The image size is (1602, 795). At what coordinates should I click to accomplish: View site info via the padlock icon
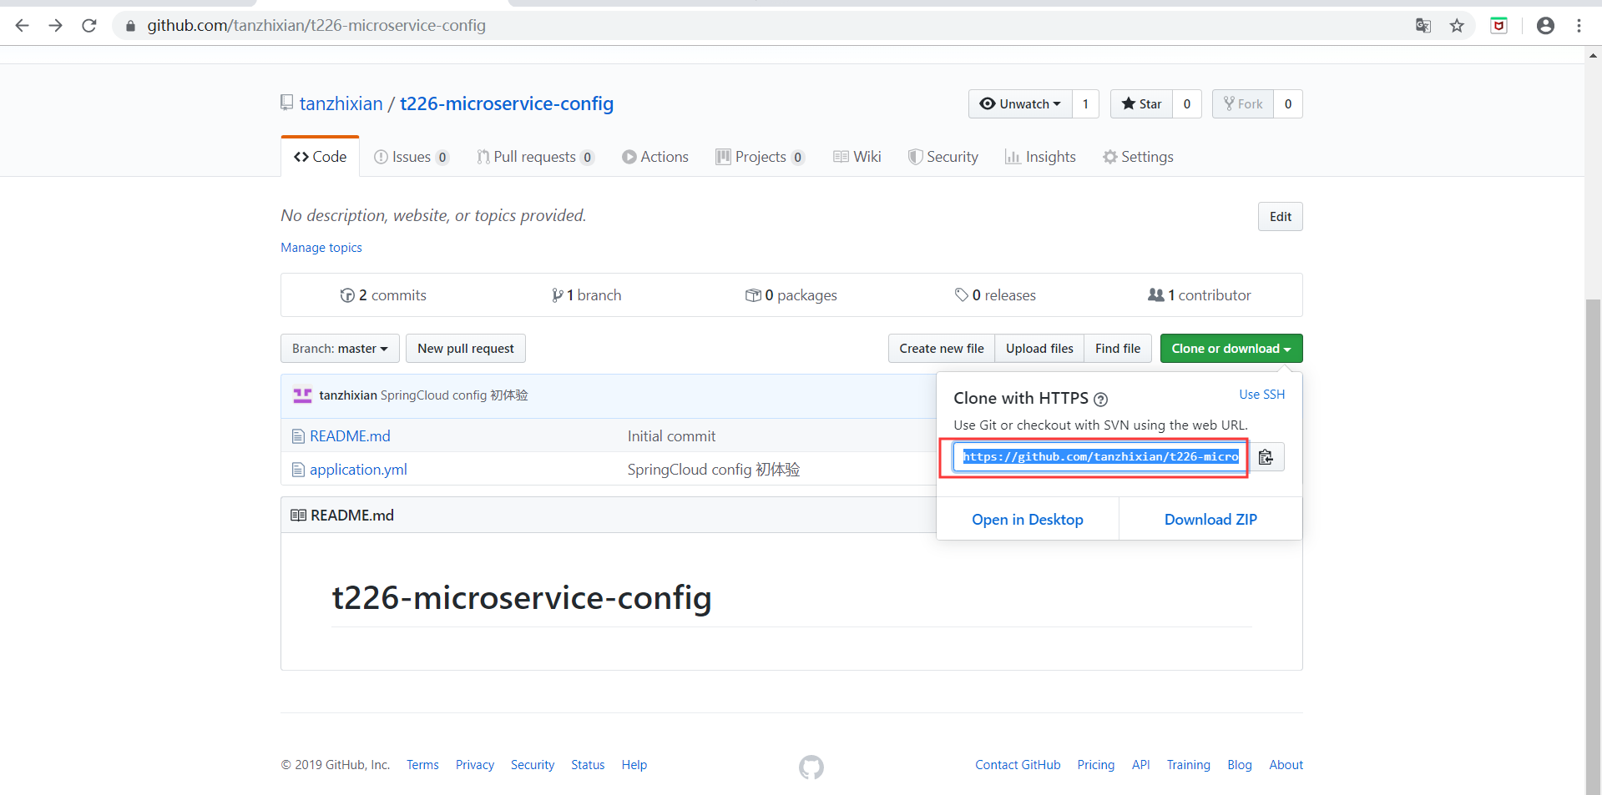point(130,26)
